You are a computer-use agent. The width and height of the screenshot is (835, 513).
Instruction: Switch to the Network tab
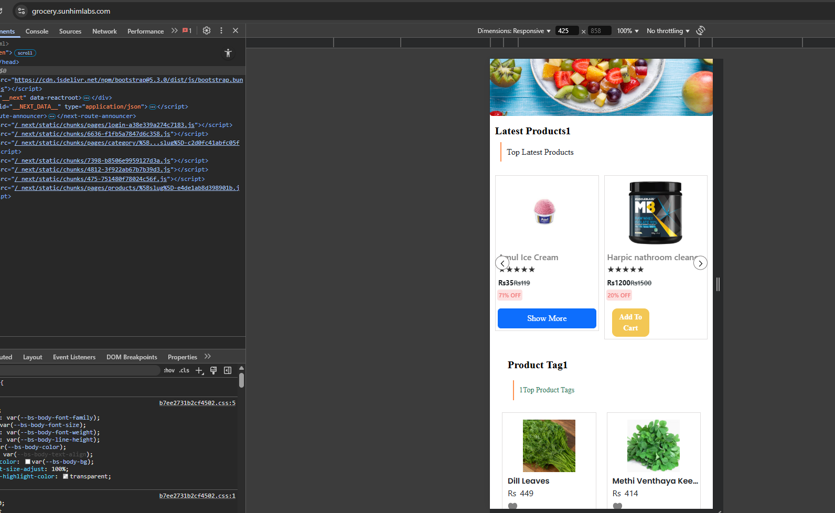tap(104, 31)
